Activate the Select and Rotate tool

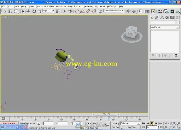click(34, 11)
